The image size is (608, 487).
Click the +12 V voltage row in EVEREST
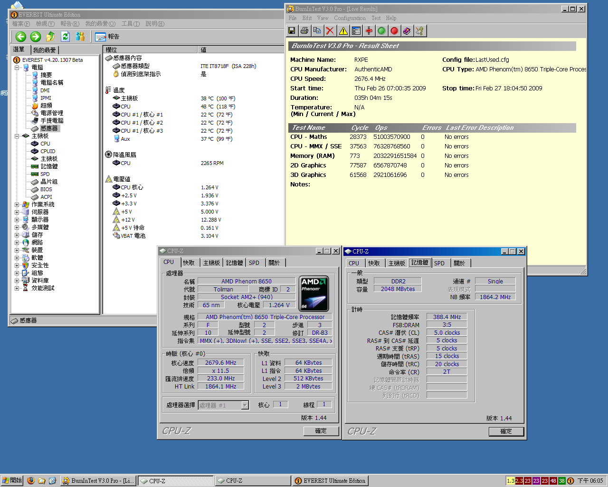pyautogui.click(x=195, y=220)
